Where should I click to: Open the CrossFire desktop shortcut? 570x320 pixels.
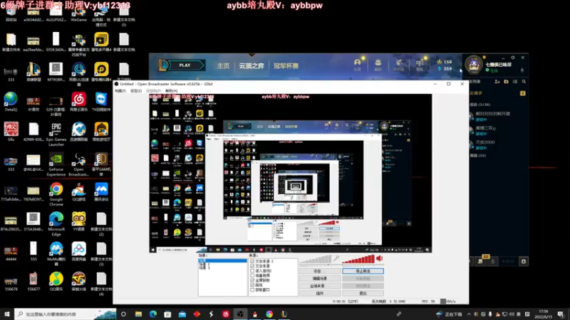tap(78, 281)
